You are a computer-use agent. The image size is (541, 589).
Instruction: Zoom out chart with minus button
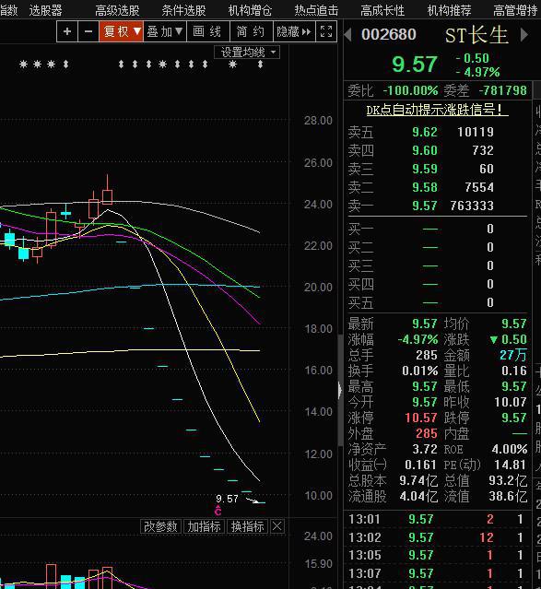88,31
